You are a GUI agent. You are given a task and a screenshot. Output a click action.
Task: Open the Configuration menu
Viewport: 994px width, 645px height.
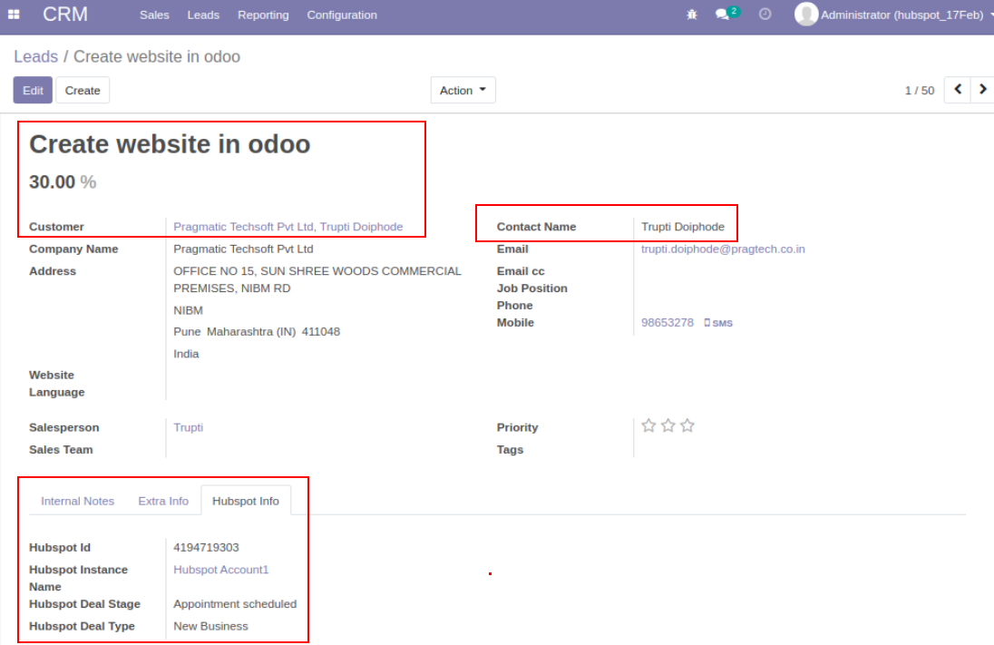pyautogui.click(x=342, y=15)
